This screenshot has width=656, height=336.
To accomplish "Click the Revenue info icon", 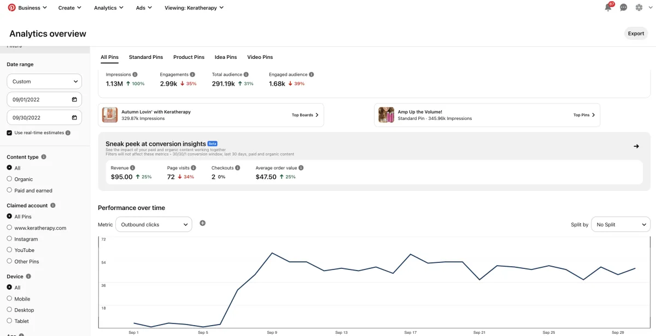I will (132, 168).
